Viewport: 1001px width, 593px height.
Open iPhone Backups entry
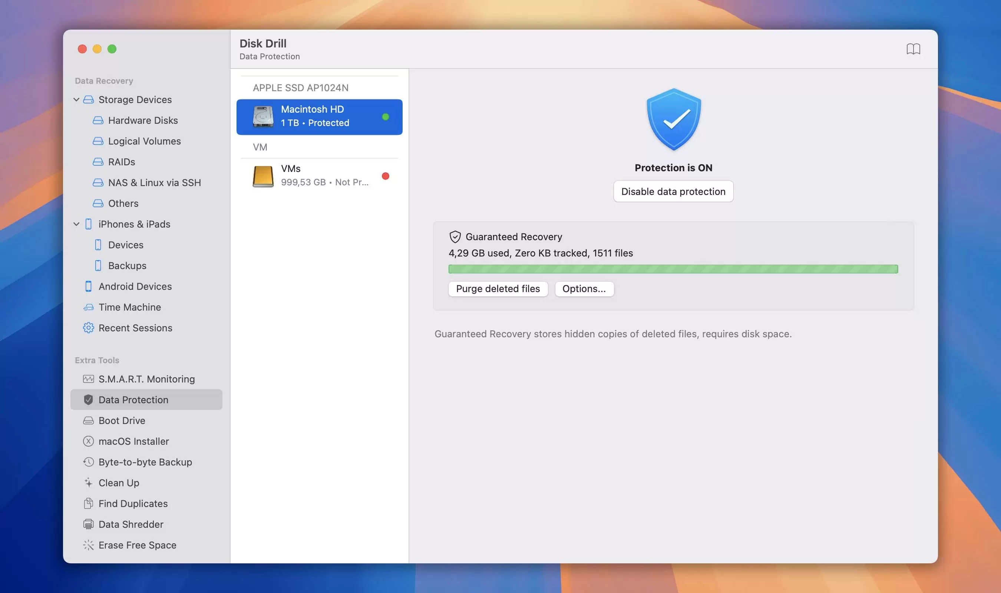(x=127, y=266)
